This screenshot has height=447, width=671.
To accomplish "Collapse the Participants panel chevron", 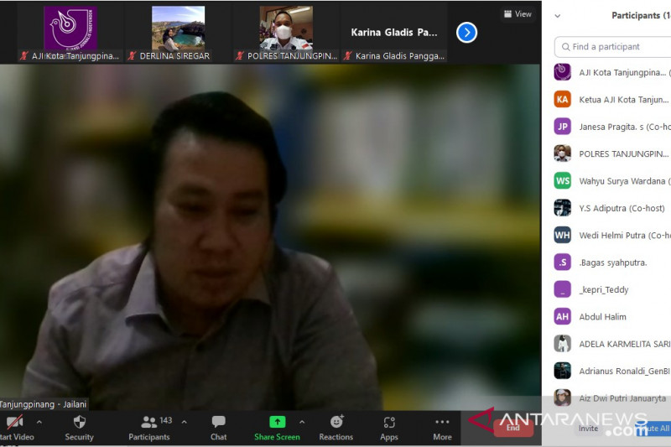I will pyautogui.click(x=557, y=16).
